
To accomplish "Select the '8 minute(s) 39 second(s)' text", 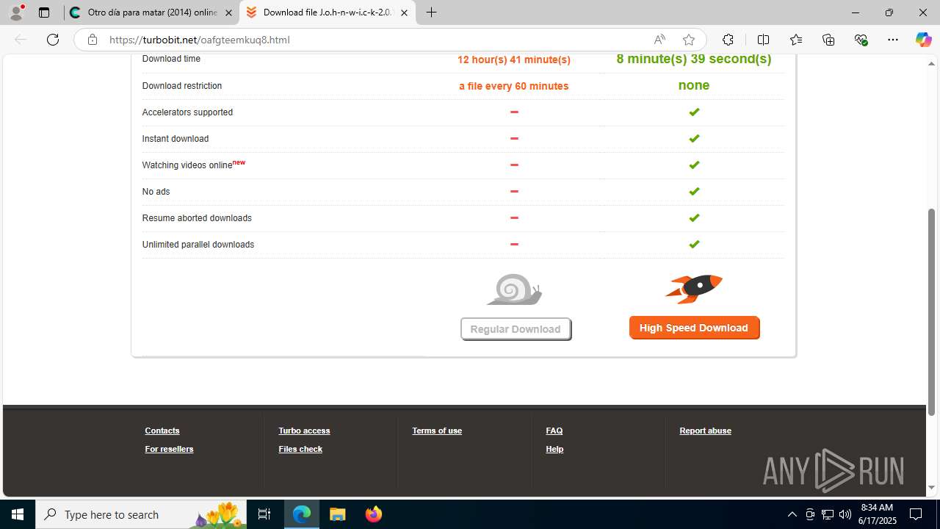I will point(694,59).
